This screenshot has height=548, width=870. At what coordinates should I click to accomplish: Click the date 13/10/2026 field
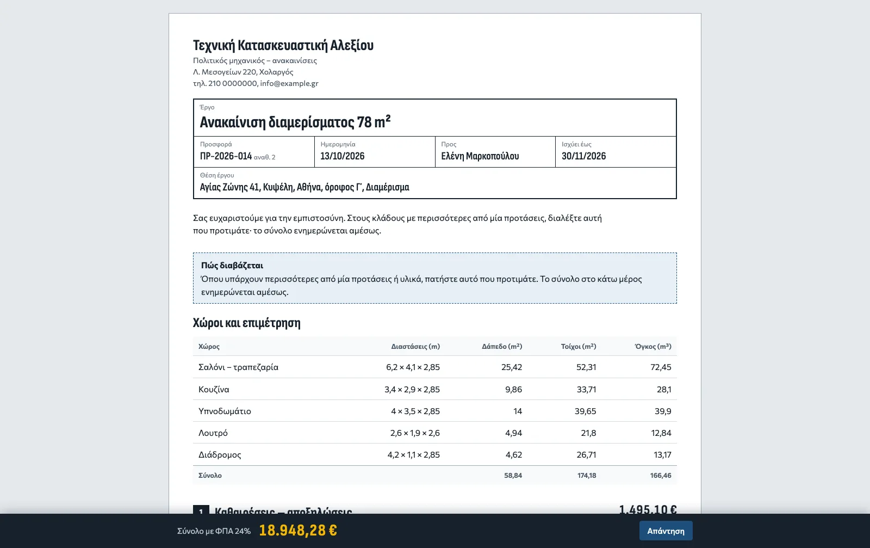(x=375, y=152)
